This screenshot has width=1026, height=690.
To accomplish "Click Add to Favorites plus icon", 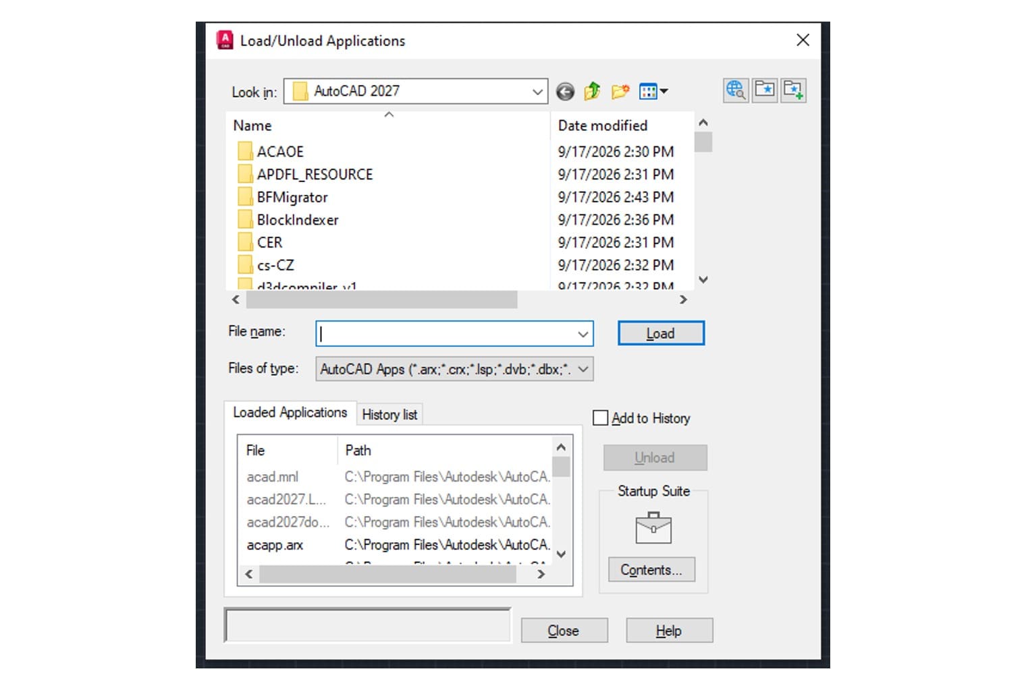I will [x=793, y=90].
